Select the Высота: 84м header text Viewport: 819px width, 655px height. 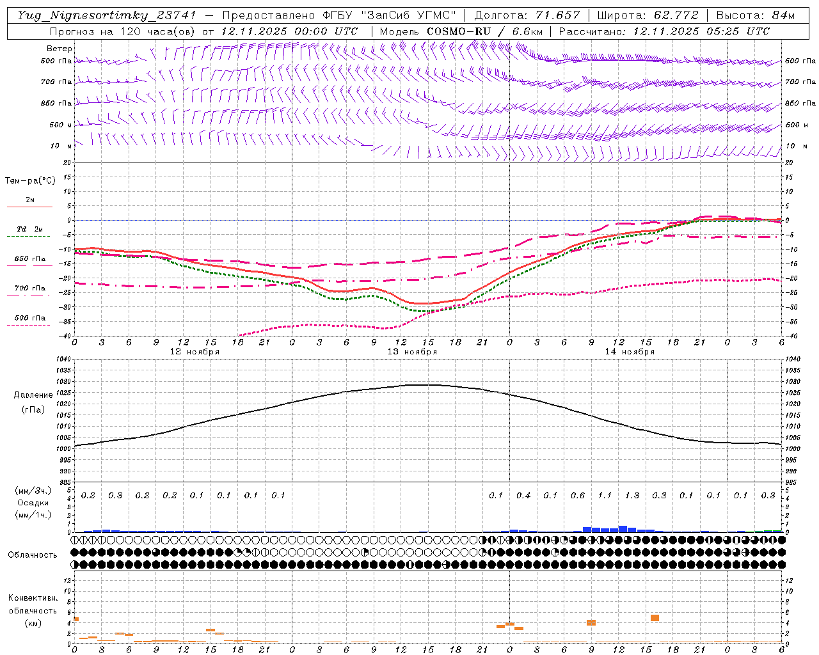point(756,15)
